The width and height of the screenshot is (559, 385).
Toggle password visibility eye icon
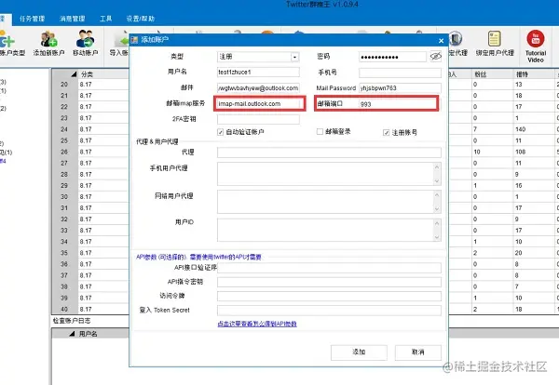[x=436, y=56]
